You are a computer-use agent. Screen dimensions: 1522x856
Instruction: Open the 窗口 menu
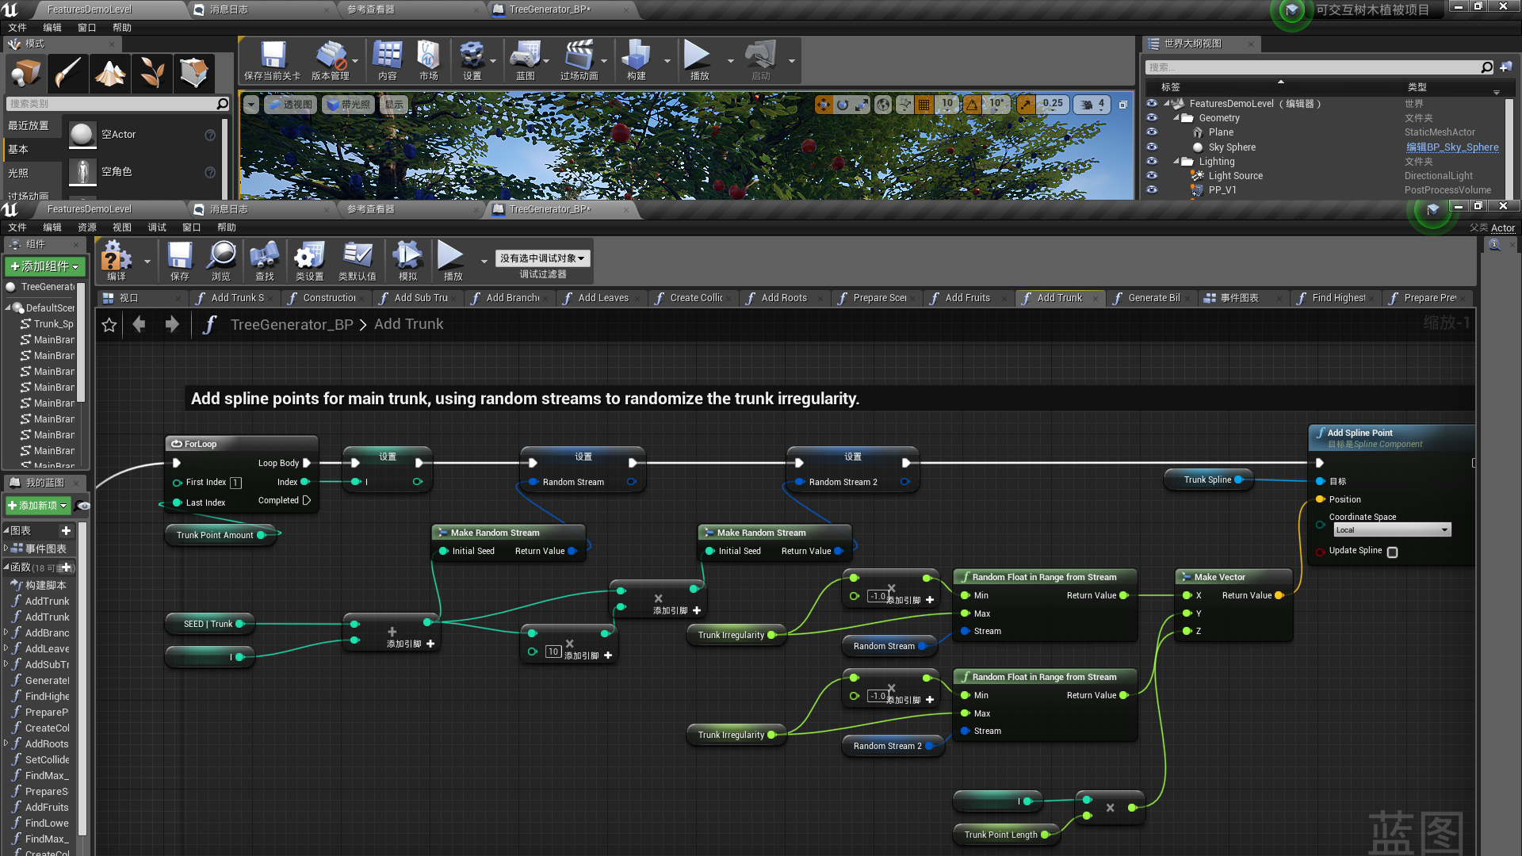tap(191, 227)
